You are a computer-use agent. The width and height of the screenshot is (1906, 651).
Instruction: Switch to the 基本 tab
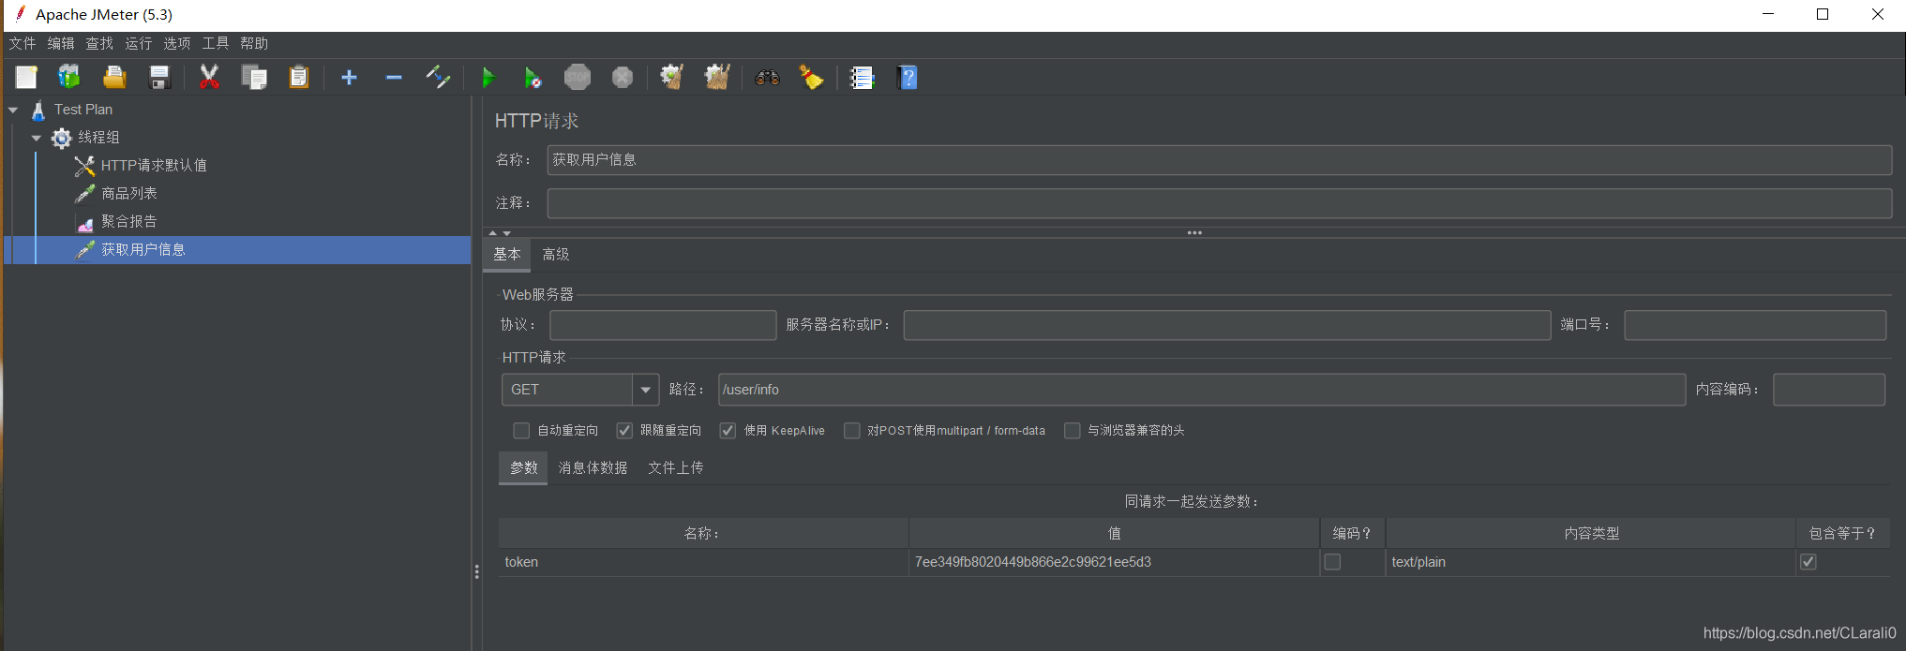point(507,255)
